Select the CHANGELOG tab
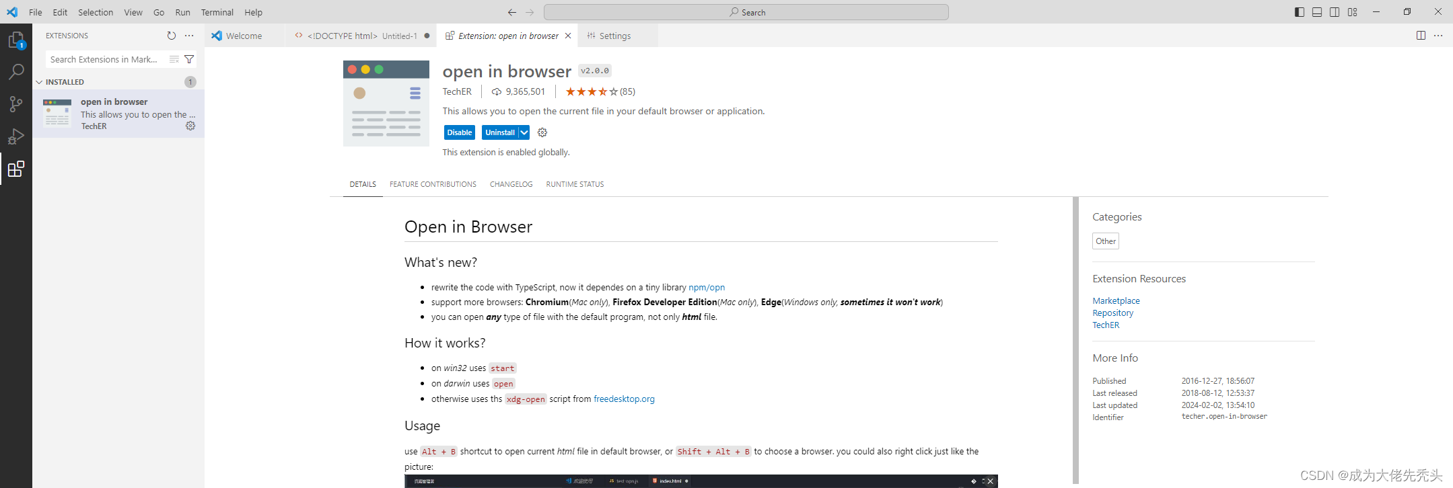The height and width of the screenshot is (488, 1453). (x=511, y=184)
